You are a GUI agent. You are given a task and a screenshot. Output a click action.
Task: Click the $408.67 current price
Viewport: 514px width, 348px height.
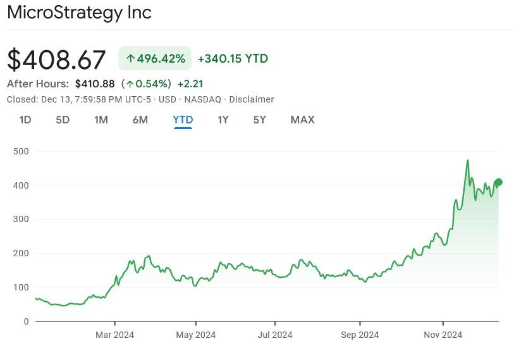56,59
